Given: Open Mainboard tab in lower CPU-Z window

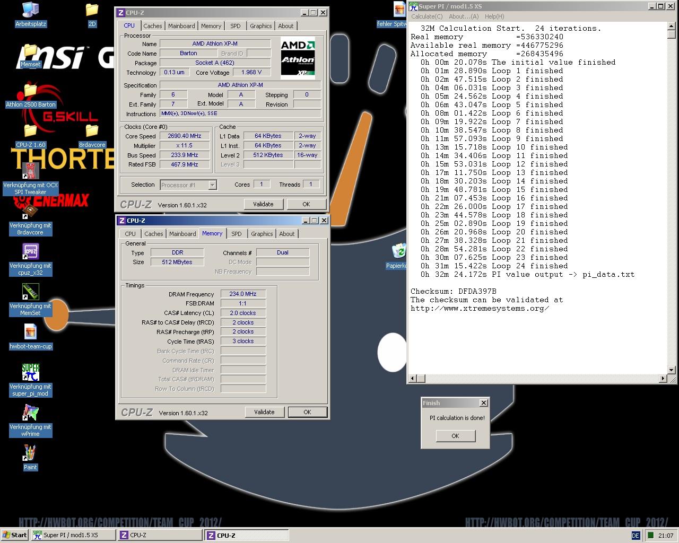Looking at the screenshot, I should click(182, 234).
